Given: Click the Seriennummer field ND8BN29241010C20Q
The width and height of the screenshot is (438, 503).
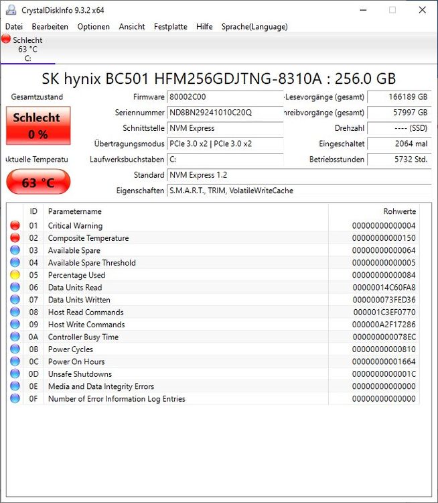Looking at the screenshot, I should pyautogui.click(x=225, y=113).
